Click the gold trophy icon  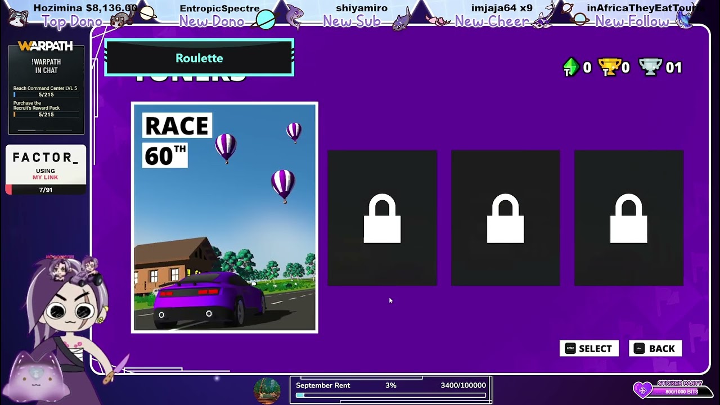click(x=610, y=67)
